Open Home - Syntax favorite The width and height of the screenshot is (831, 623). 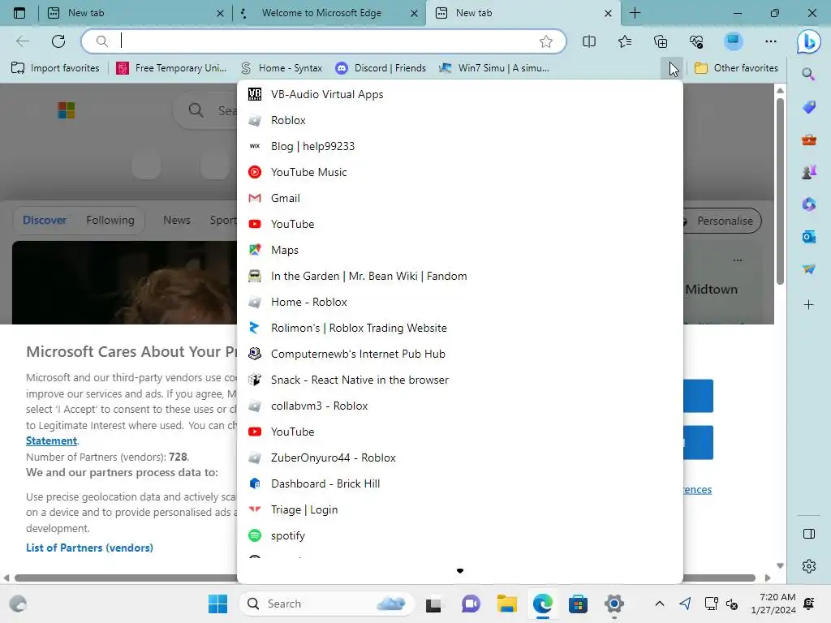[282, 68]
